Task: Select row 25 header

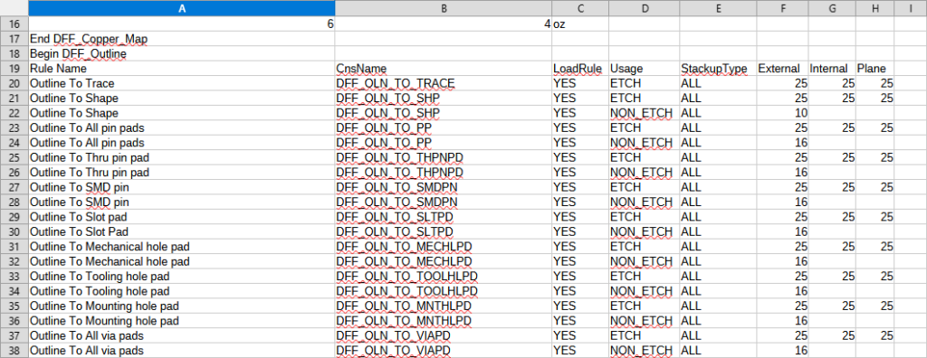Action: [x=14, y=157]
